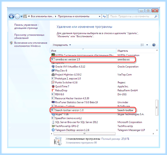Click the Back navigation arrow
The height and width of the screenshot is (155, 167).
tap(11, 17)
